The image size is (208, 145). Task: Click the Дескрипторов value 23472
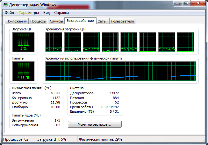click(114, 93)
